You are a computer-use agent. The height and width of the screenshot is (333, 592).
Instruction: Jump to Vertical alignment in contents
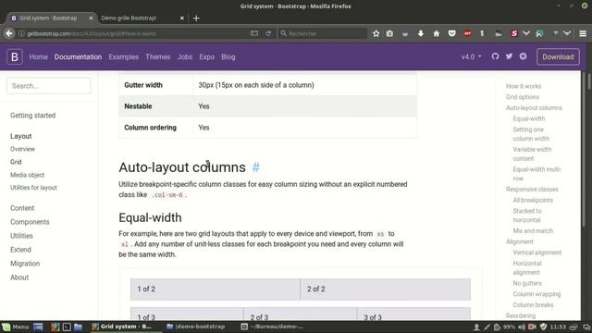pos(536,253)
